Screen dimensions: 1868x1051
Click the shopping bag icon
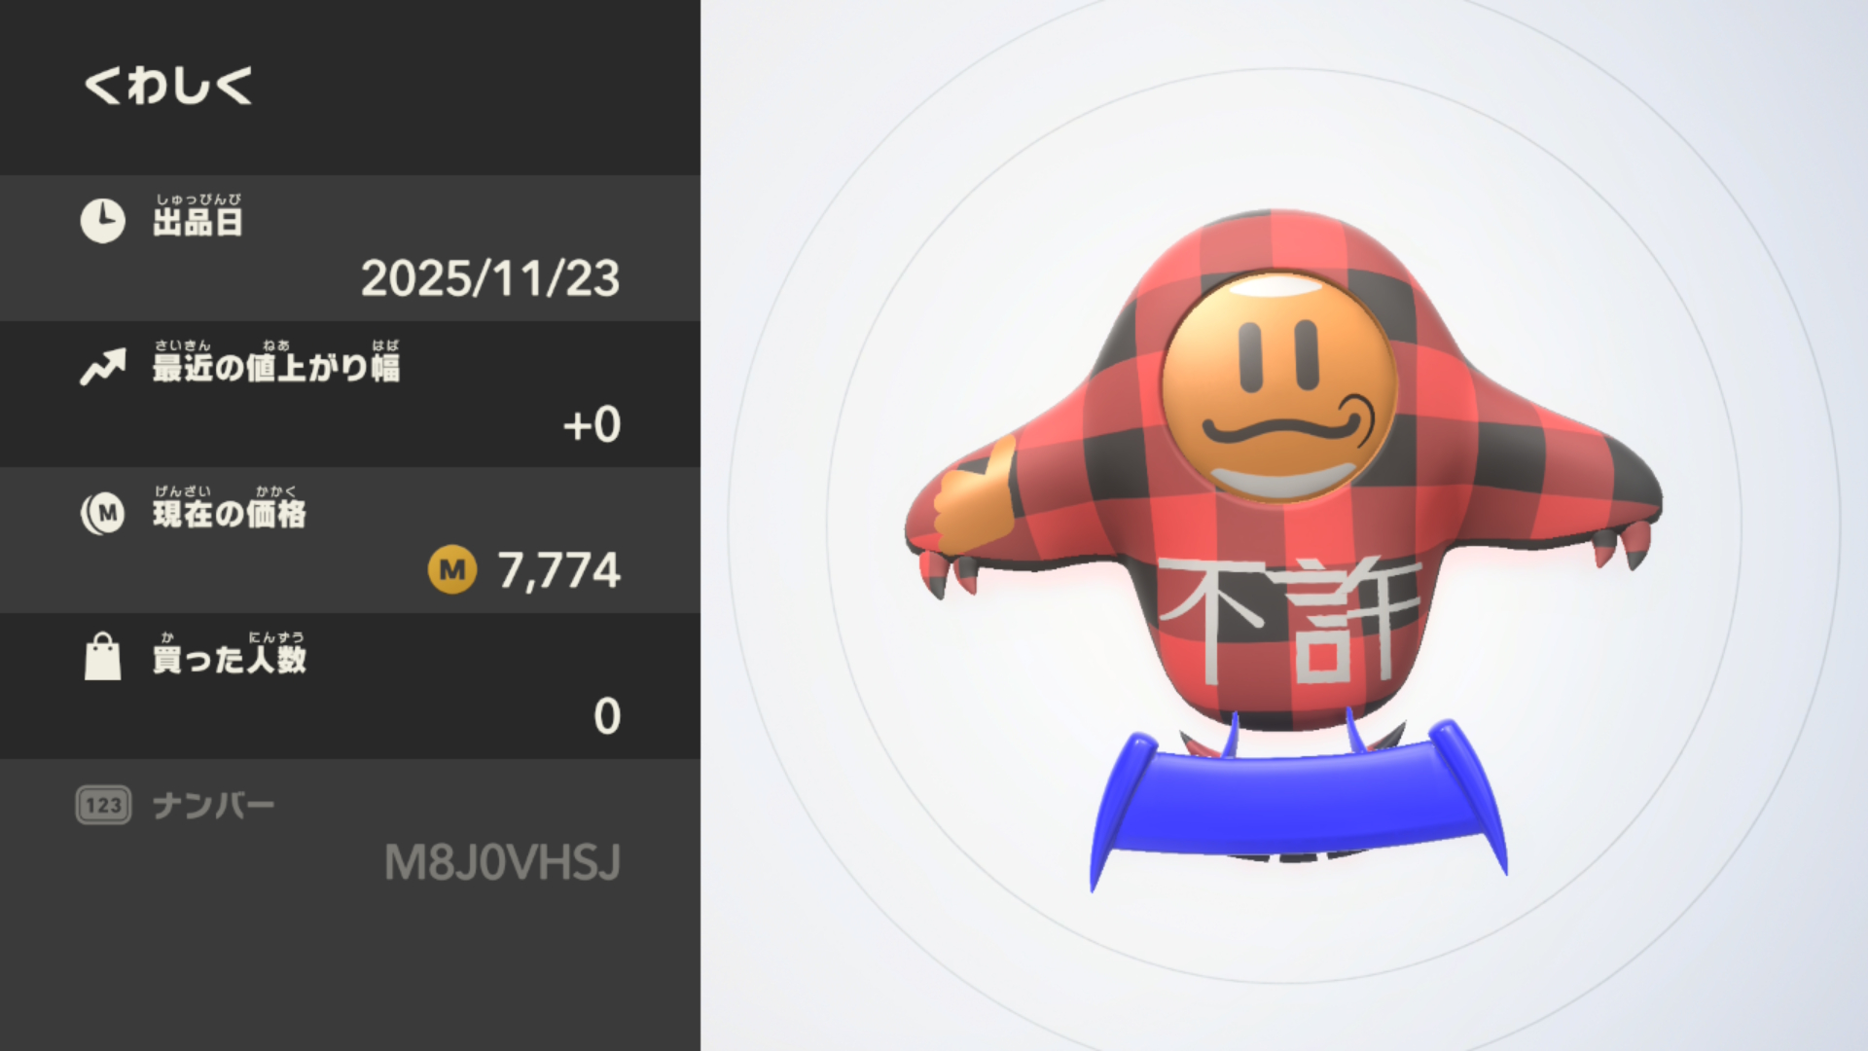point(102,657)
